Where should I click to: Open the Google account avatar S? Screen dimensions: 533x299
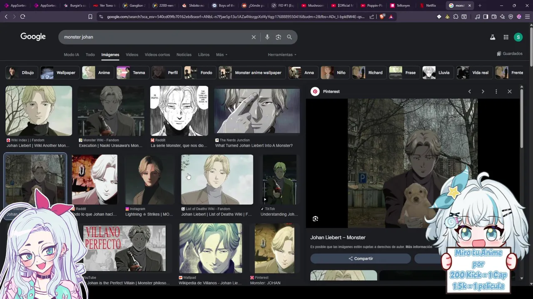point(518,37)
